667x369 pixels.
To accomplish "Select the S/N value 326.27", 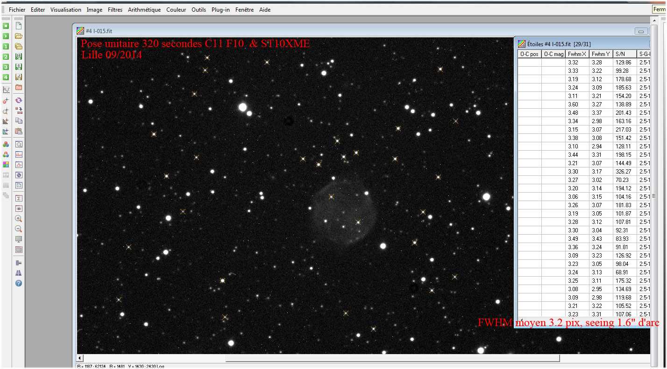I will tap(624, 172).
